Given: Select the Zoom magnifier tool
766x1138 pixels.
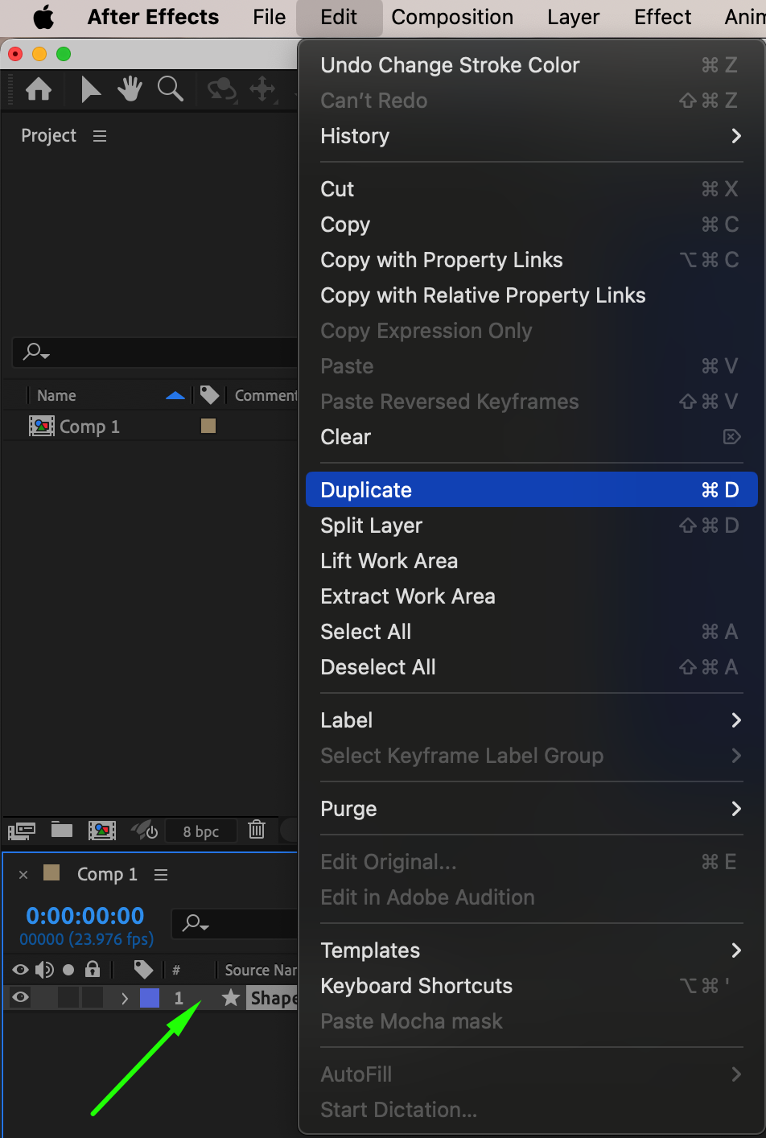Looking at the screenshot, I should click(170, 89).
